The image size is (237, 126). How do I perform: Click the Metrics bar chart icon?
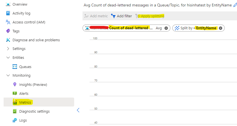coord(15,102)
